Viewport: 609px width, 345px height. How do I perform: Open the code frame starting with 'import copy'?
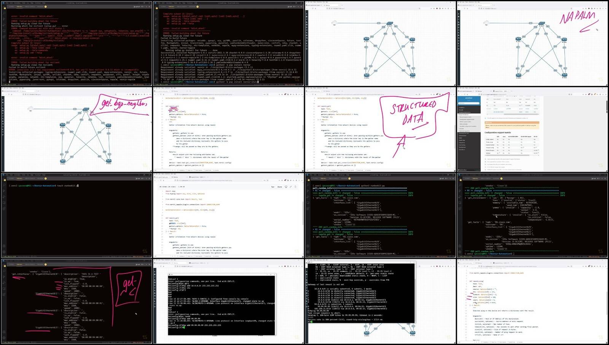(228, 216)
